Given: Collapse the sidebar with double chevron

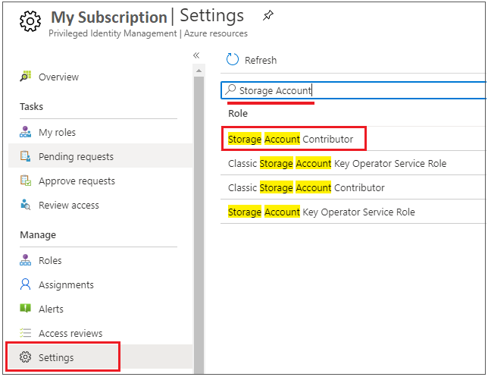Looking at the screenshot, I should pos(196,55).
